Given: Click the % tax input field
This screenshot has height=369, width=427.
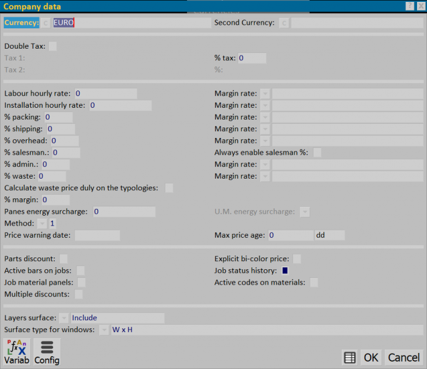Looking at the screenshot, I should click(x=252, y=58).
